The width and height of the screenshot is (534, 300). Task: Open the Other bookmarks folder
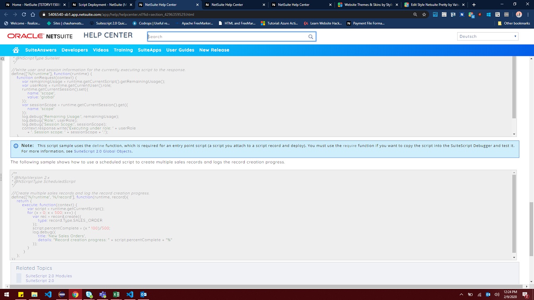tap(514, 23)
